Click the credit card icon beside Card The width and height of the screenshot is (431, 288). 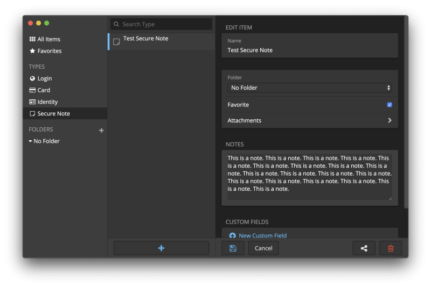32,90
